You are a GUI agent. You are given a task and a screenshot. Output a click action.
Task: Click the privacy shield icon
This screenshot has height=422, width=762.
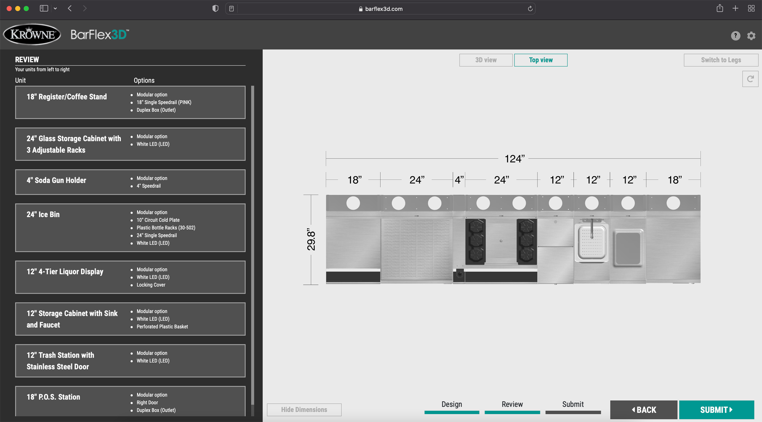pyautogui.click(x=215, y=8)
